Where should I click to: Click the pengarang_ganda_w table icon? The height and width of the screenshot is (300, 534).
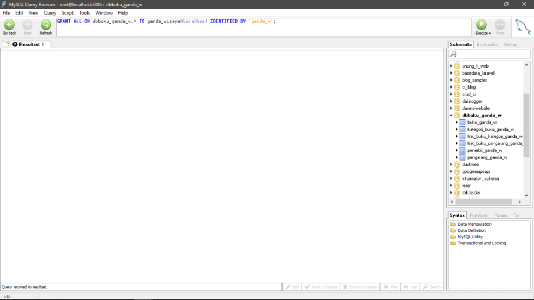462,157
